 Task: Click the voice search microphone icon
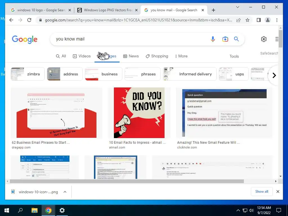click(x=213, y=39)
